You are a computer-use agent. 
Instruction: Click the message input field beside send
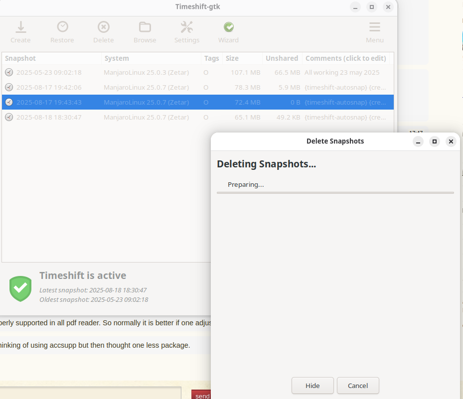click(x=90, y=393)
